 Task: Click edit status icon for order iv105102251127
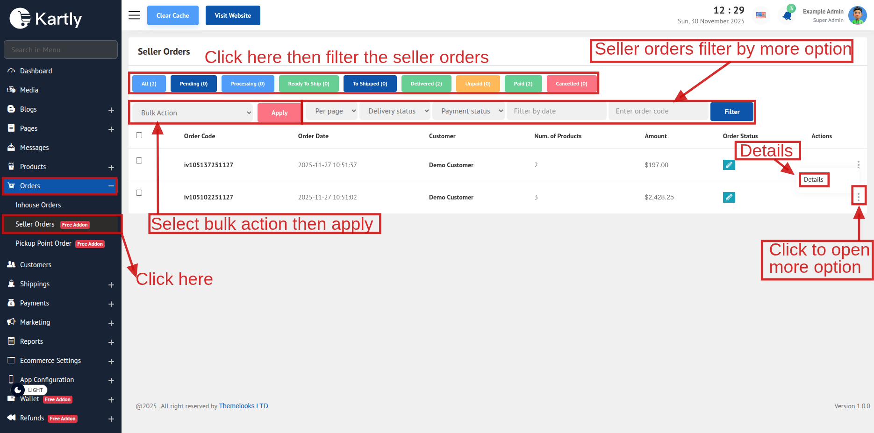729,197
